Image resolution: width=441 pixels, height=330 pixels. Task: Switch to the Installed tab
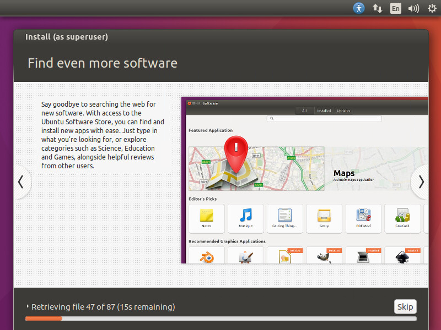click(324, 111)
